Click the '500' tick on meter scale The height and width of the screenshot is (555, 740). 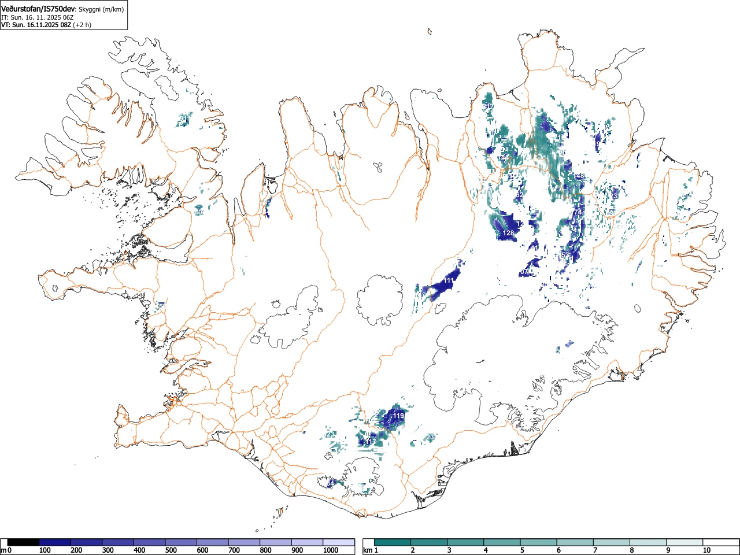point(171,550)
